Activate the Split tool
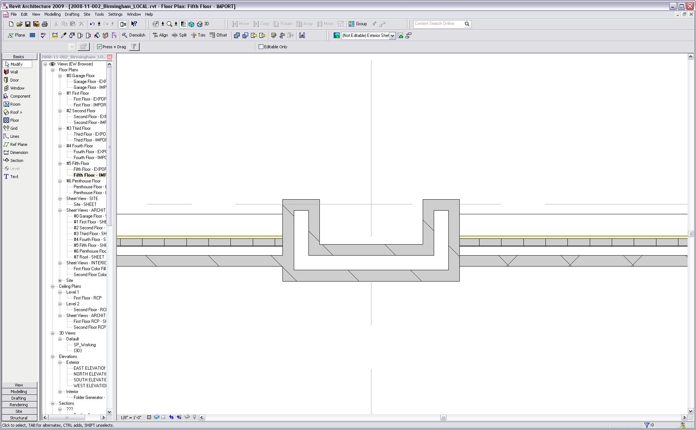The width and height of the screenshot is (696, 430). pos(179,35)
